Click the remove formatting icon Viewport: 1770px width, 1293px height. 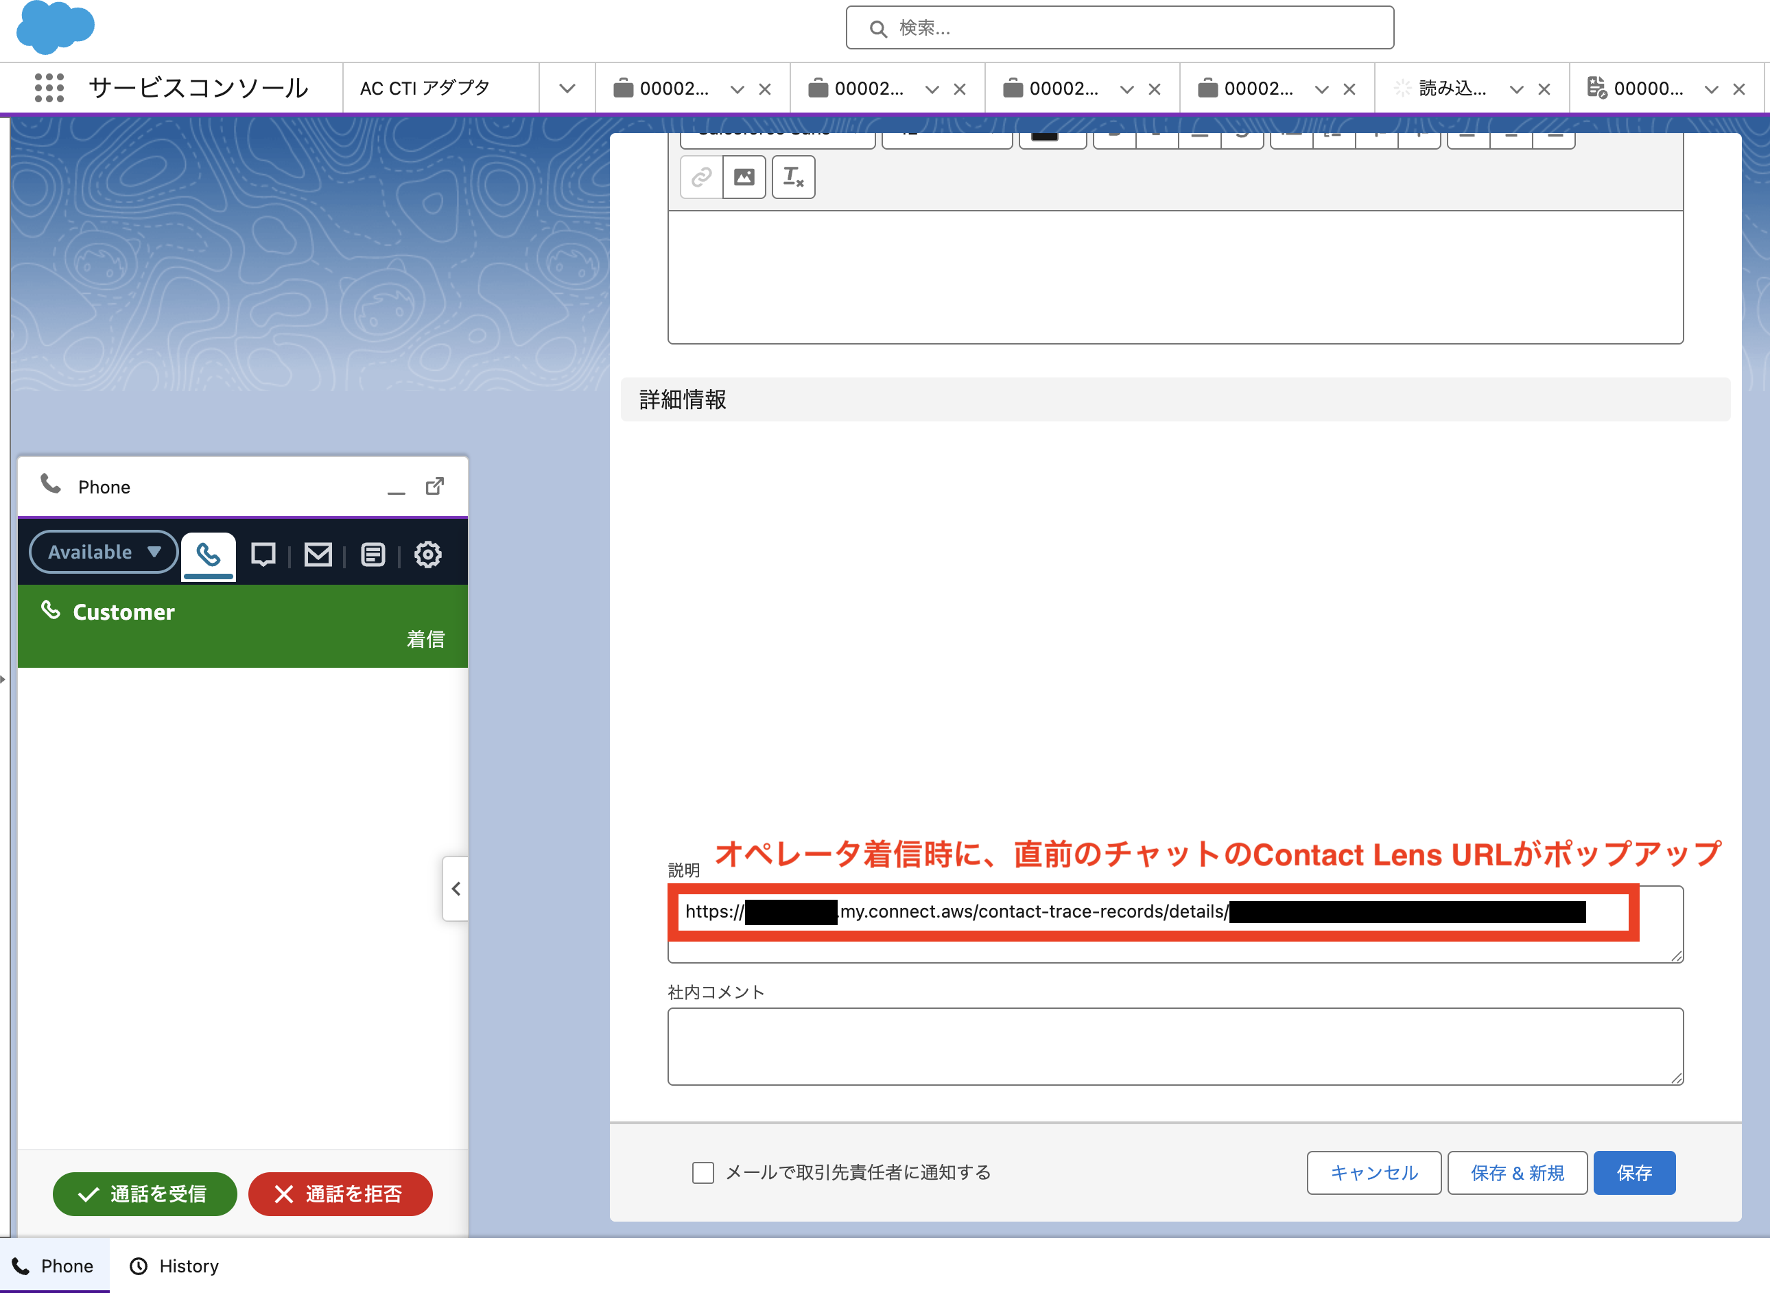(x=792, y=177)
